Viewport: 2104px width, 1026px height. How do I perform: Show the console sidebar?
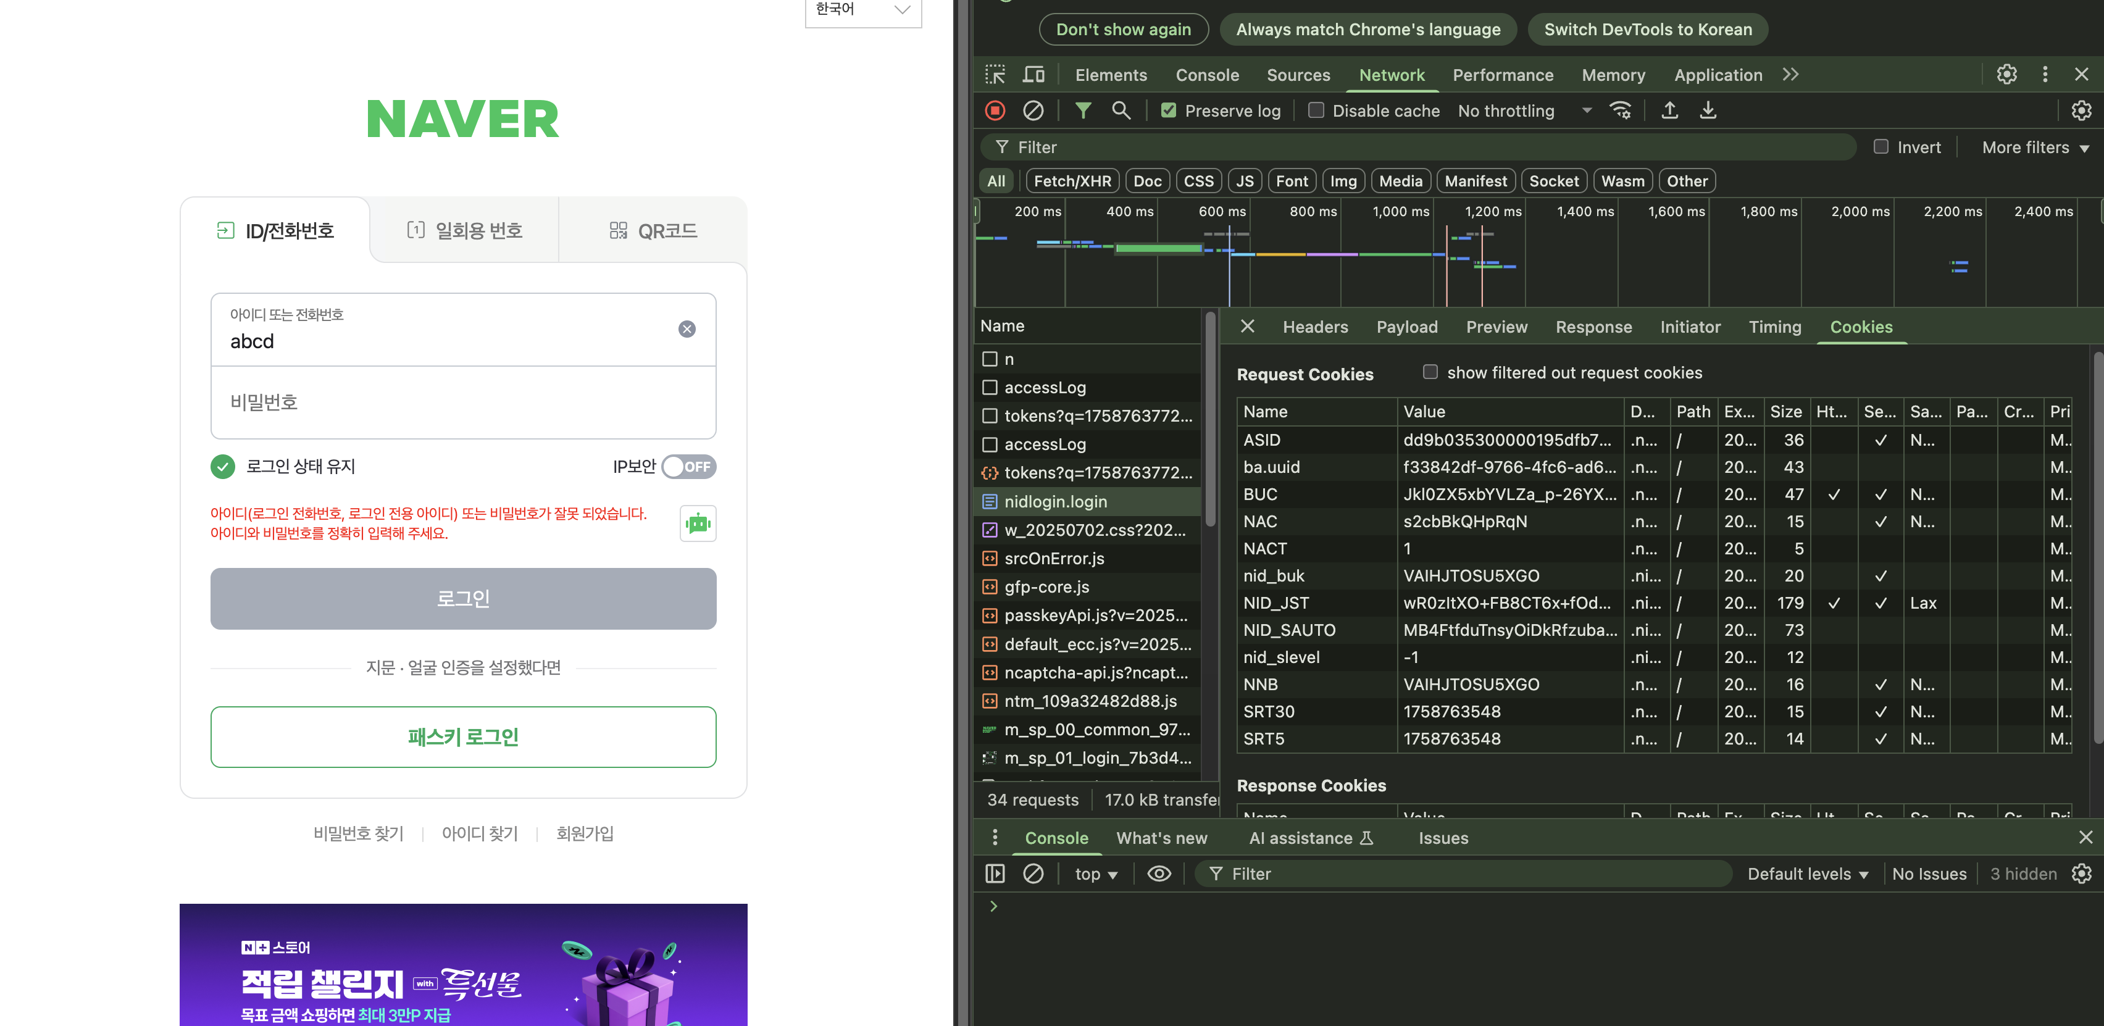(995, 874)
